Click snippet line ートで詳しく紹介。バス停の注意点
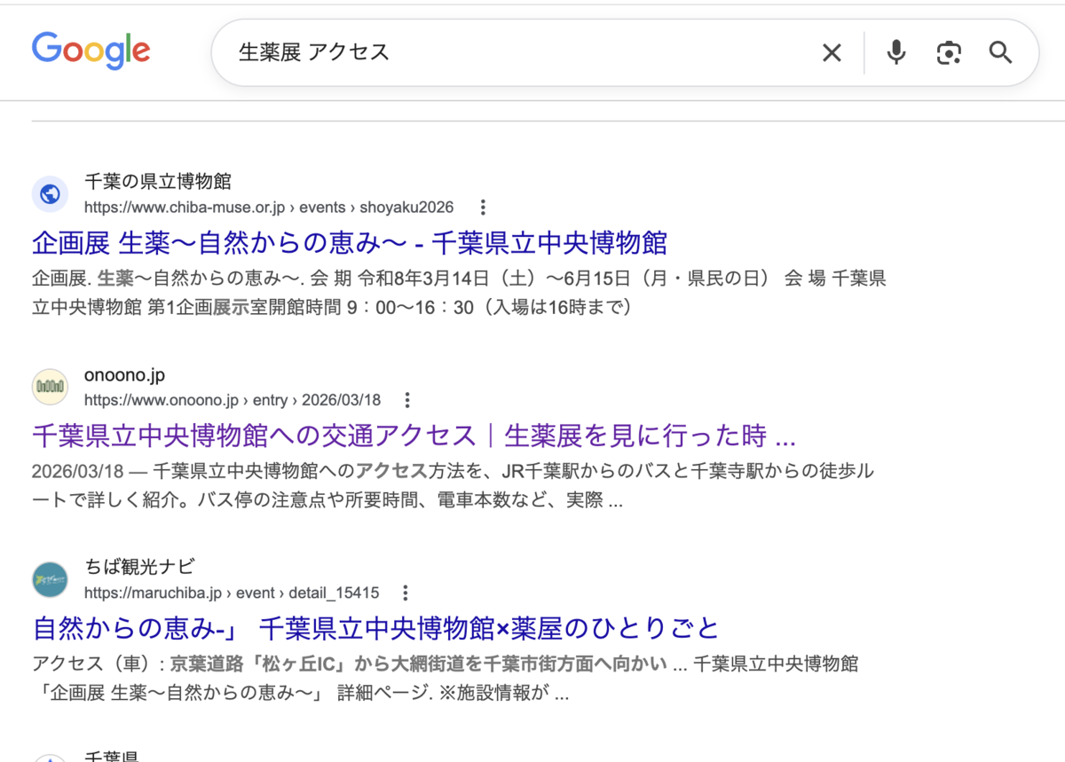The height and width of the screenshot is (762, 1065). coord(327,500)
